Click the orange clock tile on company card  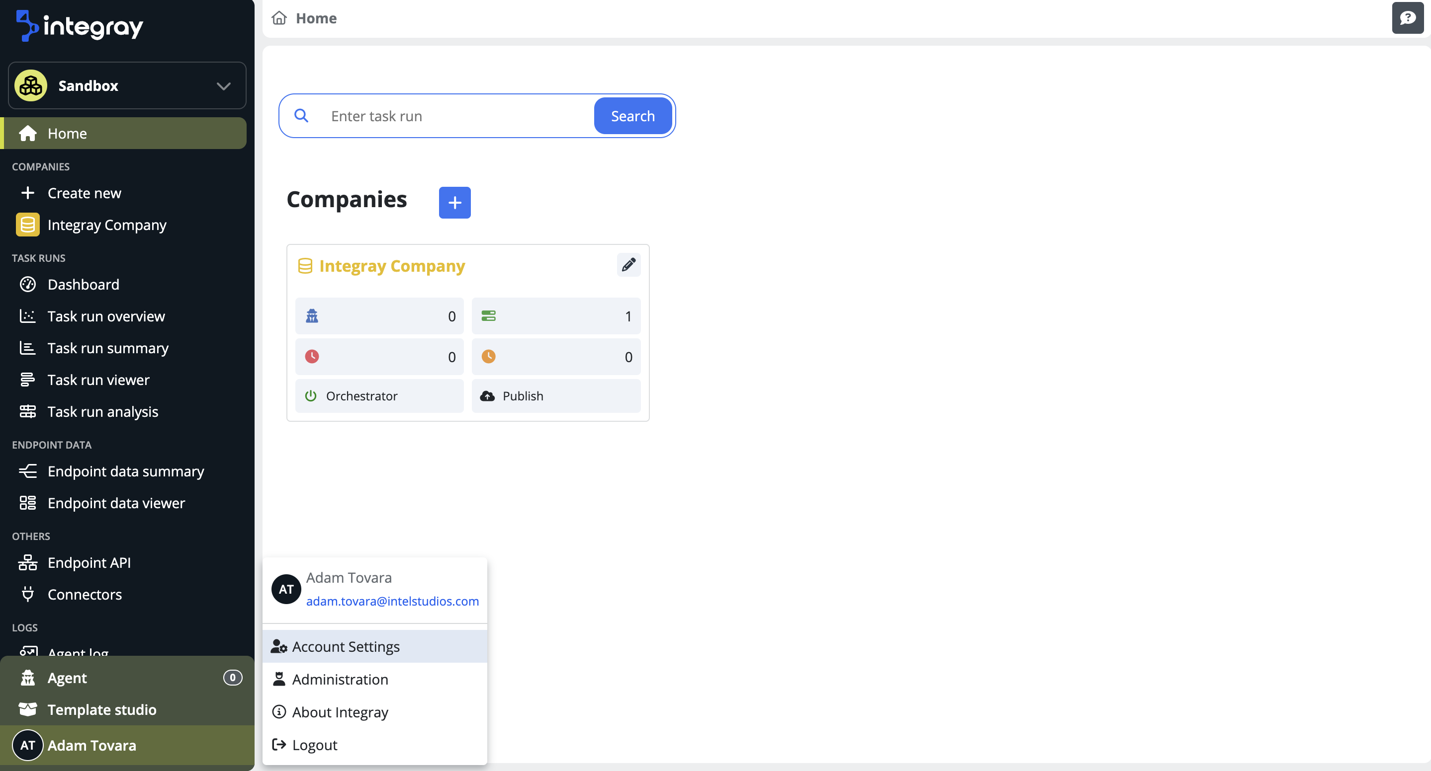click(555, 356)
